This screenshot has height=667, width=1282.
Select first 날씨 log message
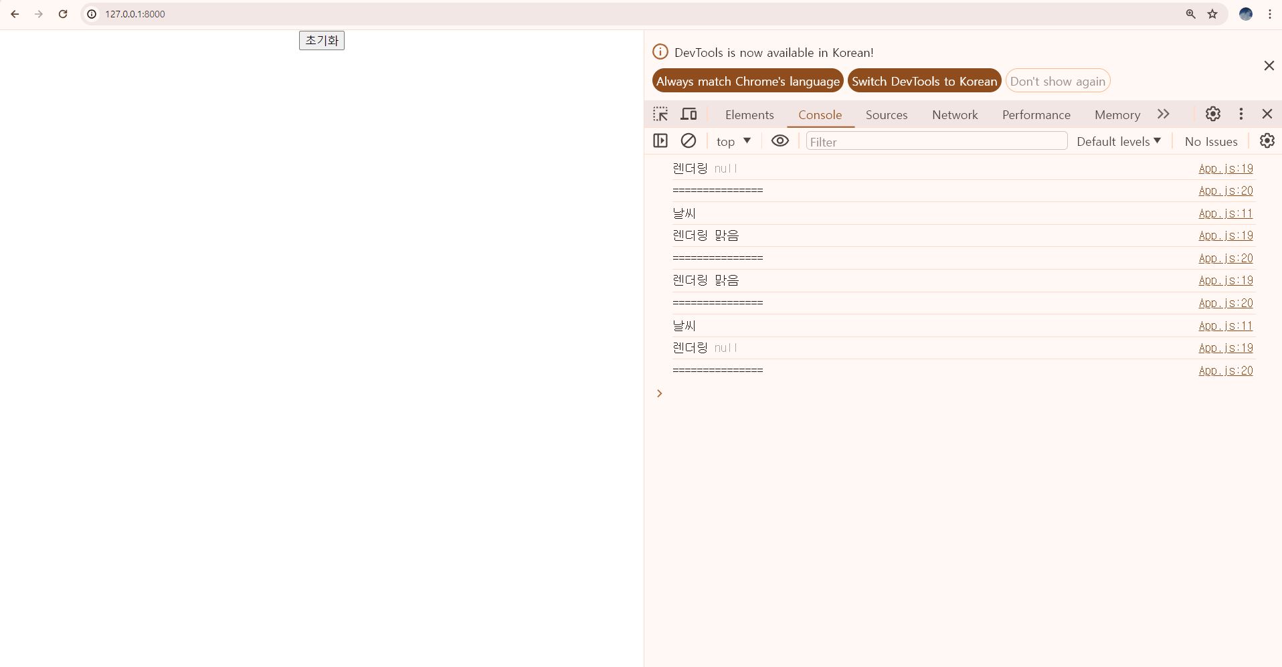(684, 213)
